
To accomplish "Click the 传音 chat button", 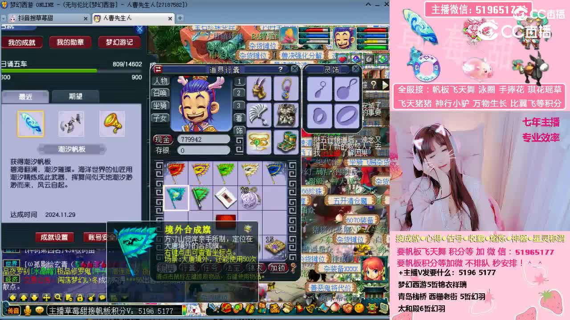I will 13,310.
